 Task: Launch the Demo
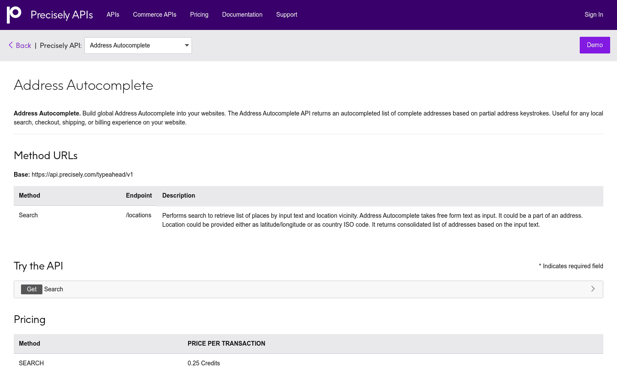pyautogui.click(x=595, y=45)
